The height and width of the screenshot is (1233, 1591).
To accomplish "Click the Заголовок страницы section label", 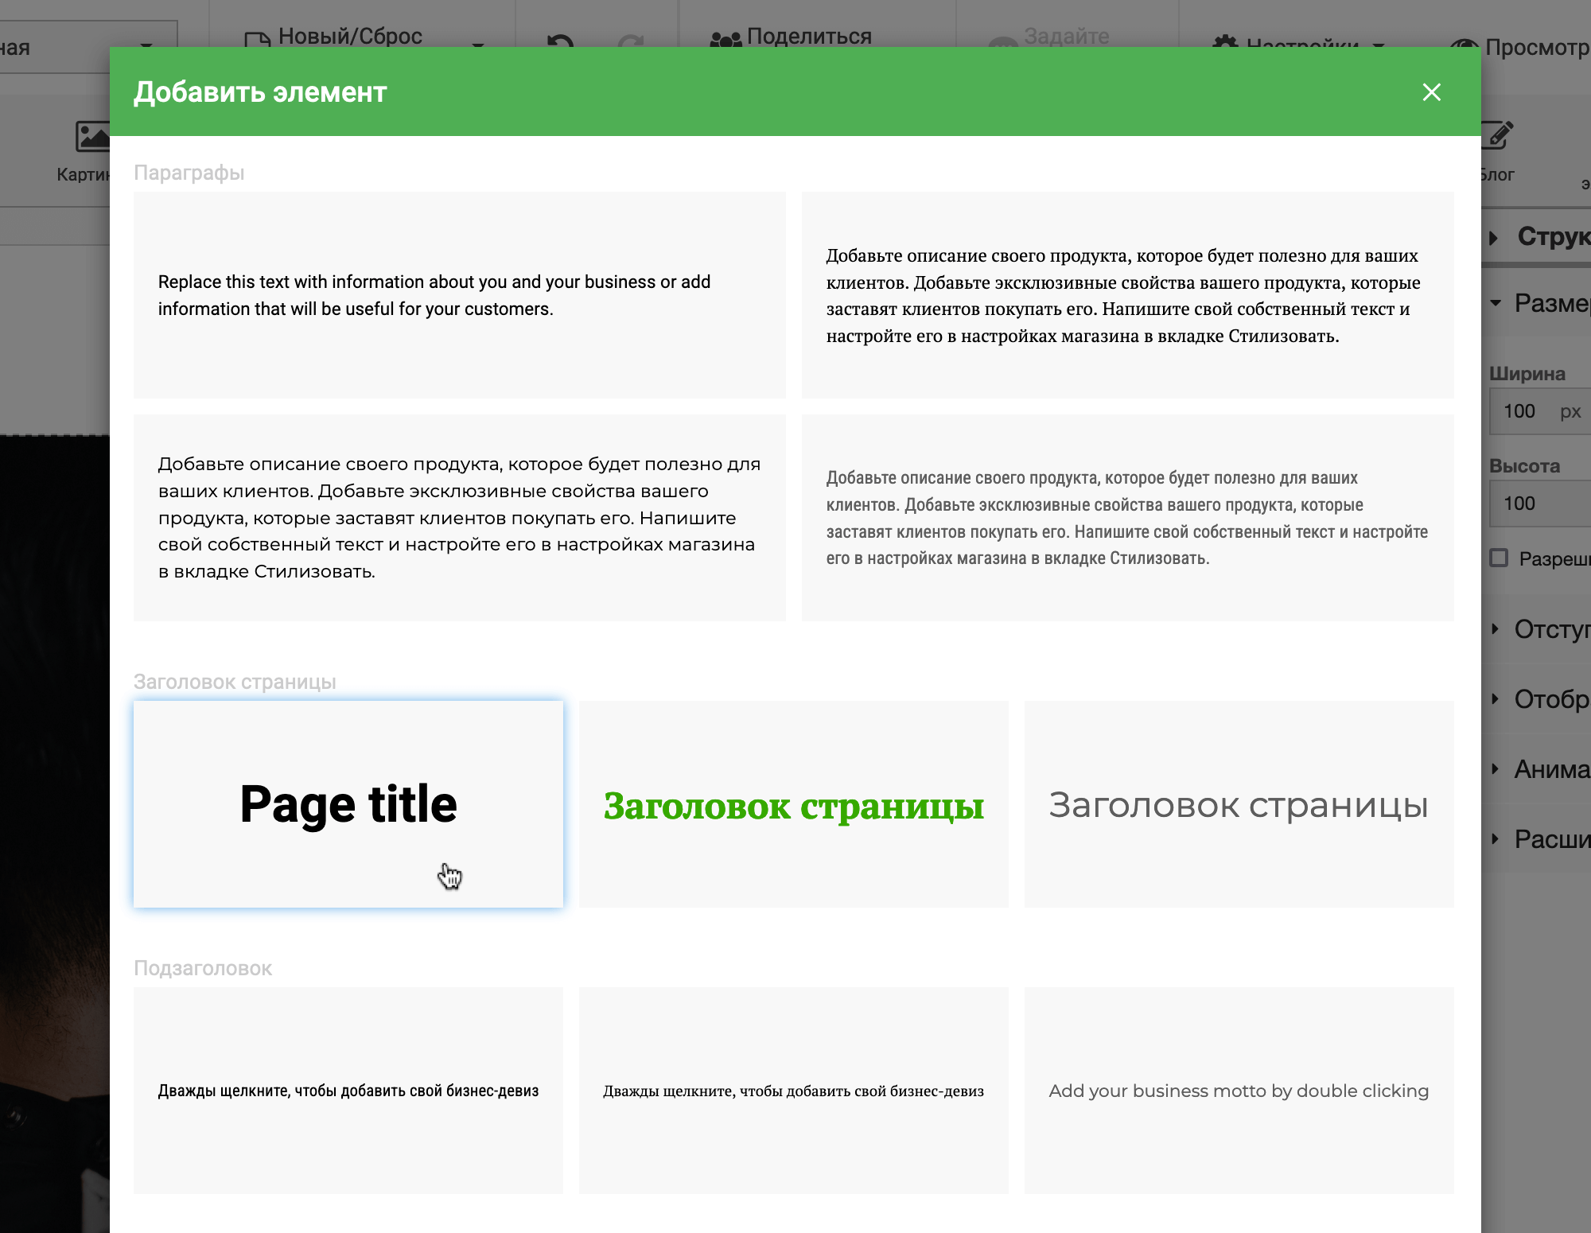I will click(235, 682).
